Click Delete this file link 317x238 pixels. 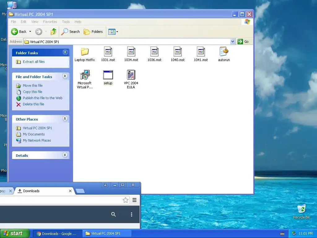33,104
